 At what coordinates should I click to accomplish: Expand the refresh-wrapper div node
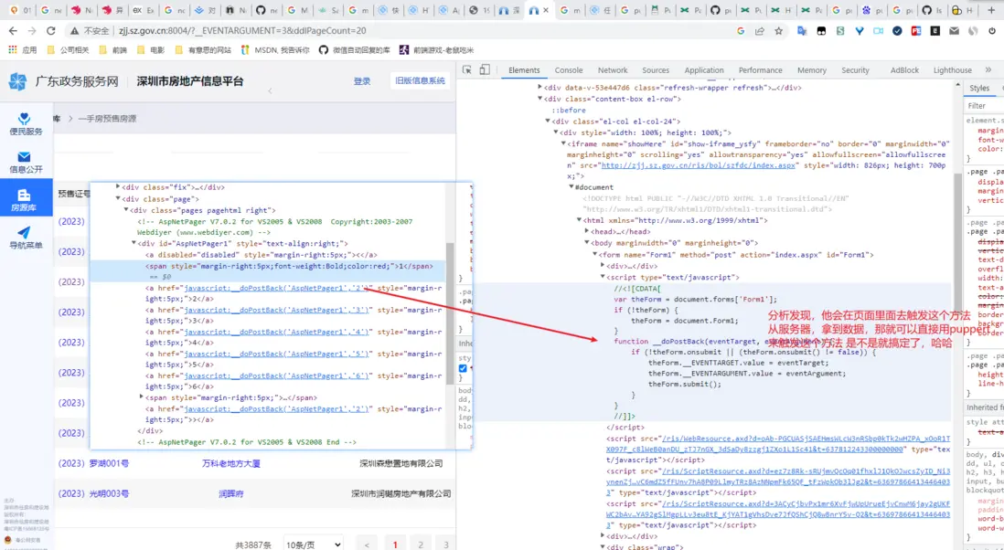click(x=539, y=88)
